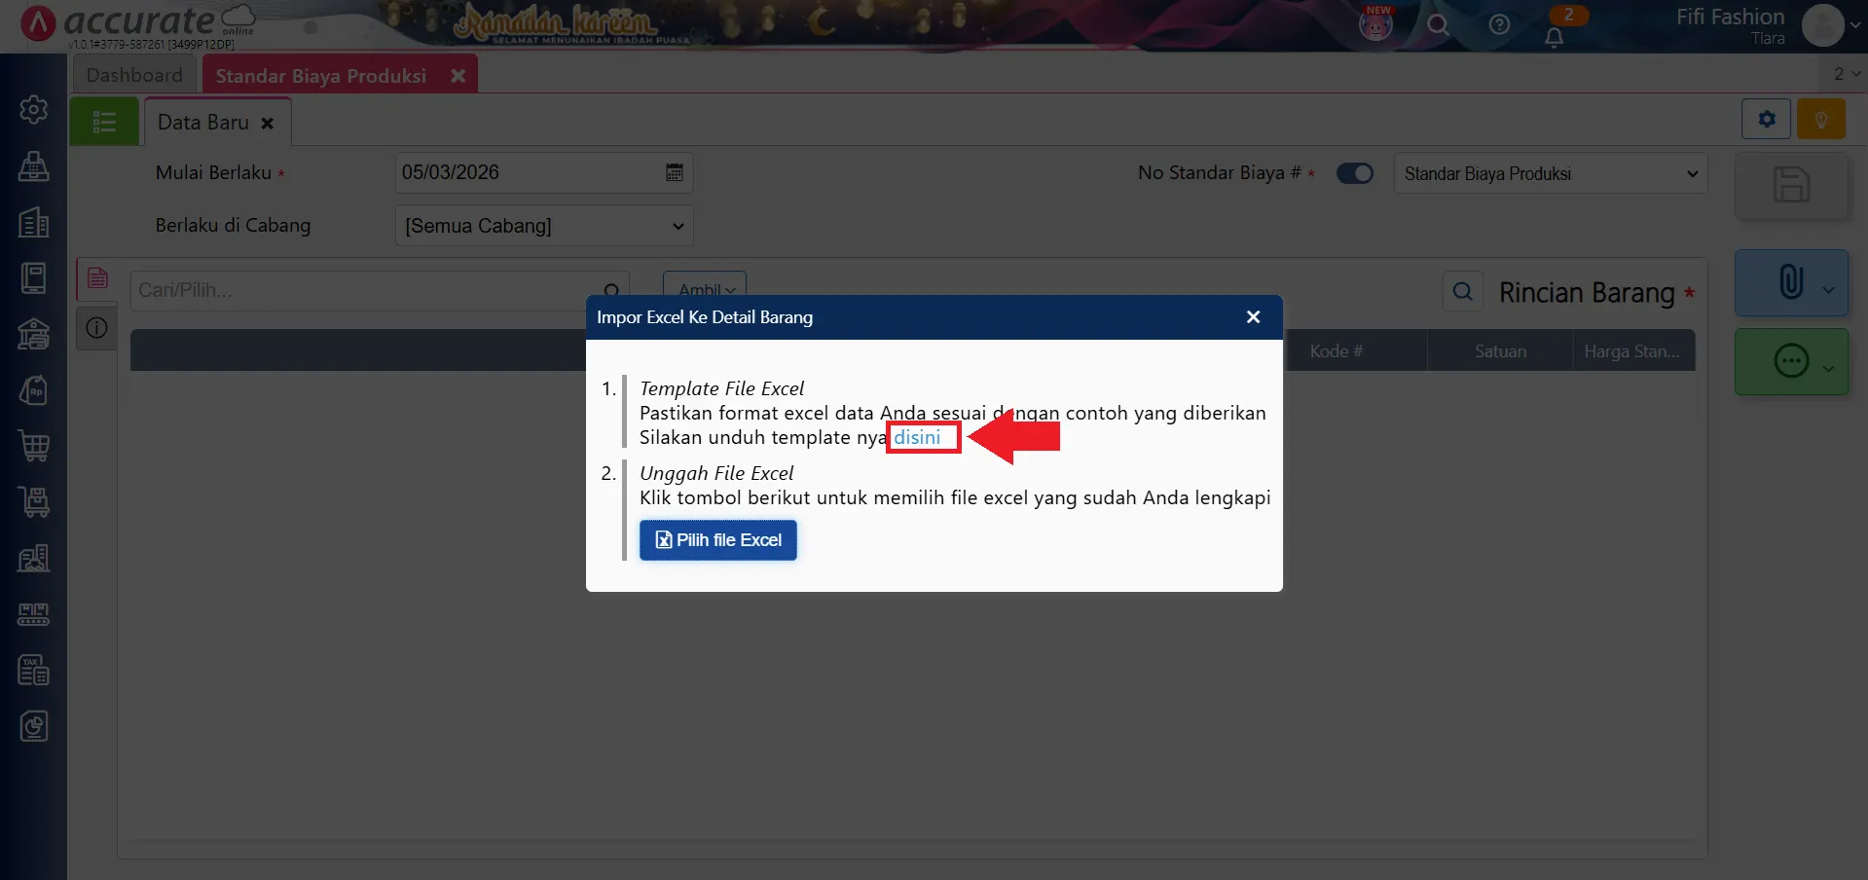Open the TAX calculator sidebar icon

pos(34,669)
